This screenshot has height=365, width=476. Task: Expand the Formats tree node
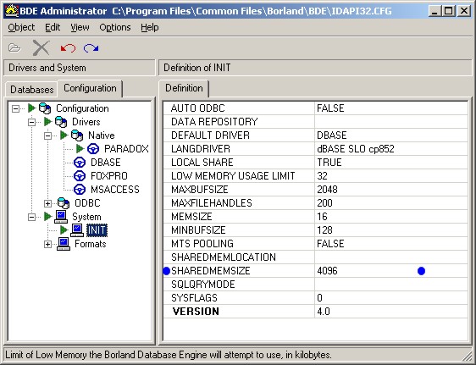click(47, 244)
